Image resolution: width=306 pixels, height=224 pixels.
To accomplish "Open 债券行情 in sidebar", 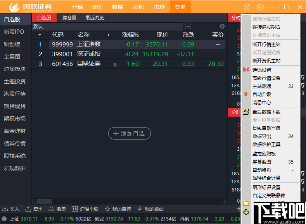I will click(x=16, y=143).
